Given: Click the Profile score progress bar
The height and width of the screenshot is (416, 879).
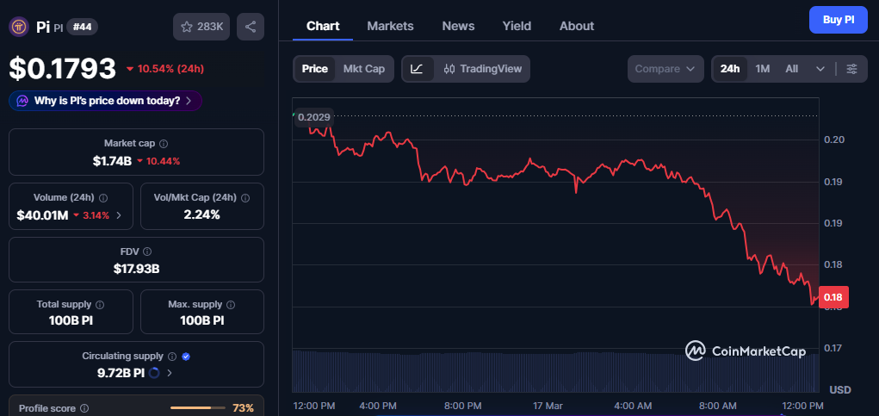Looking at the screenshot, I should (x=198, y=408).
